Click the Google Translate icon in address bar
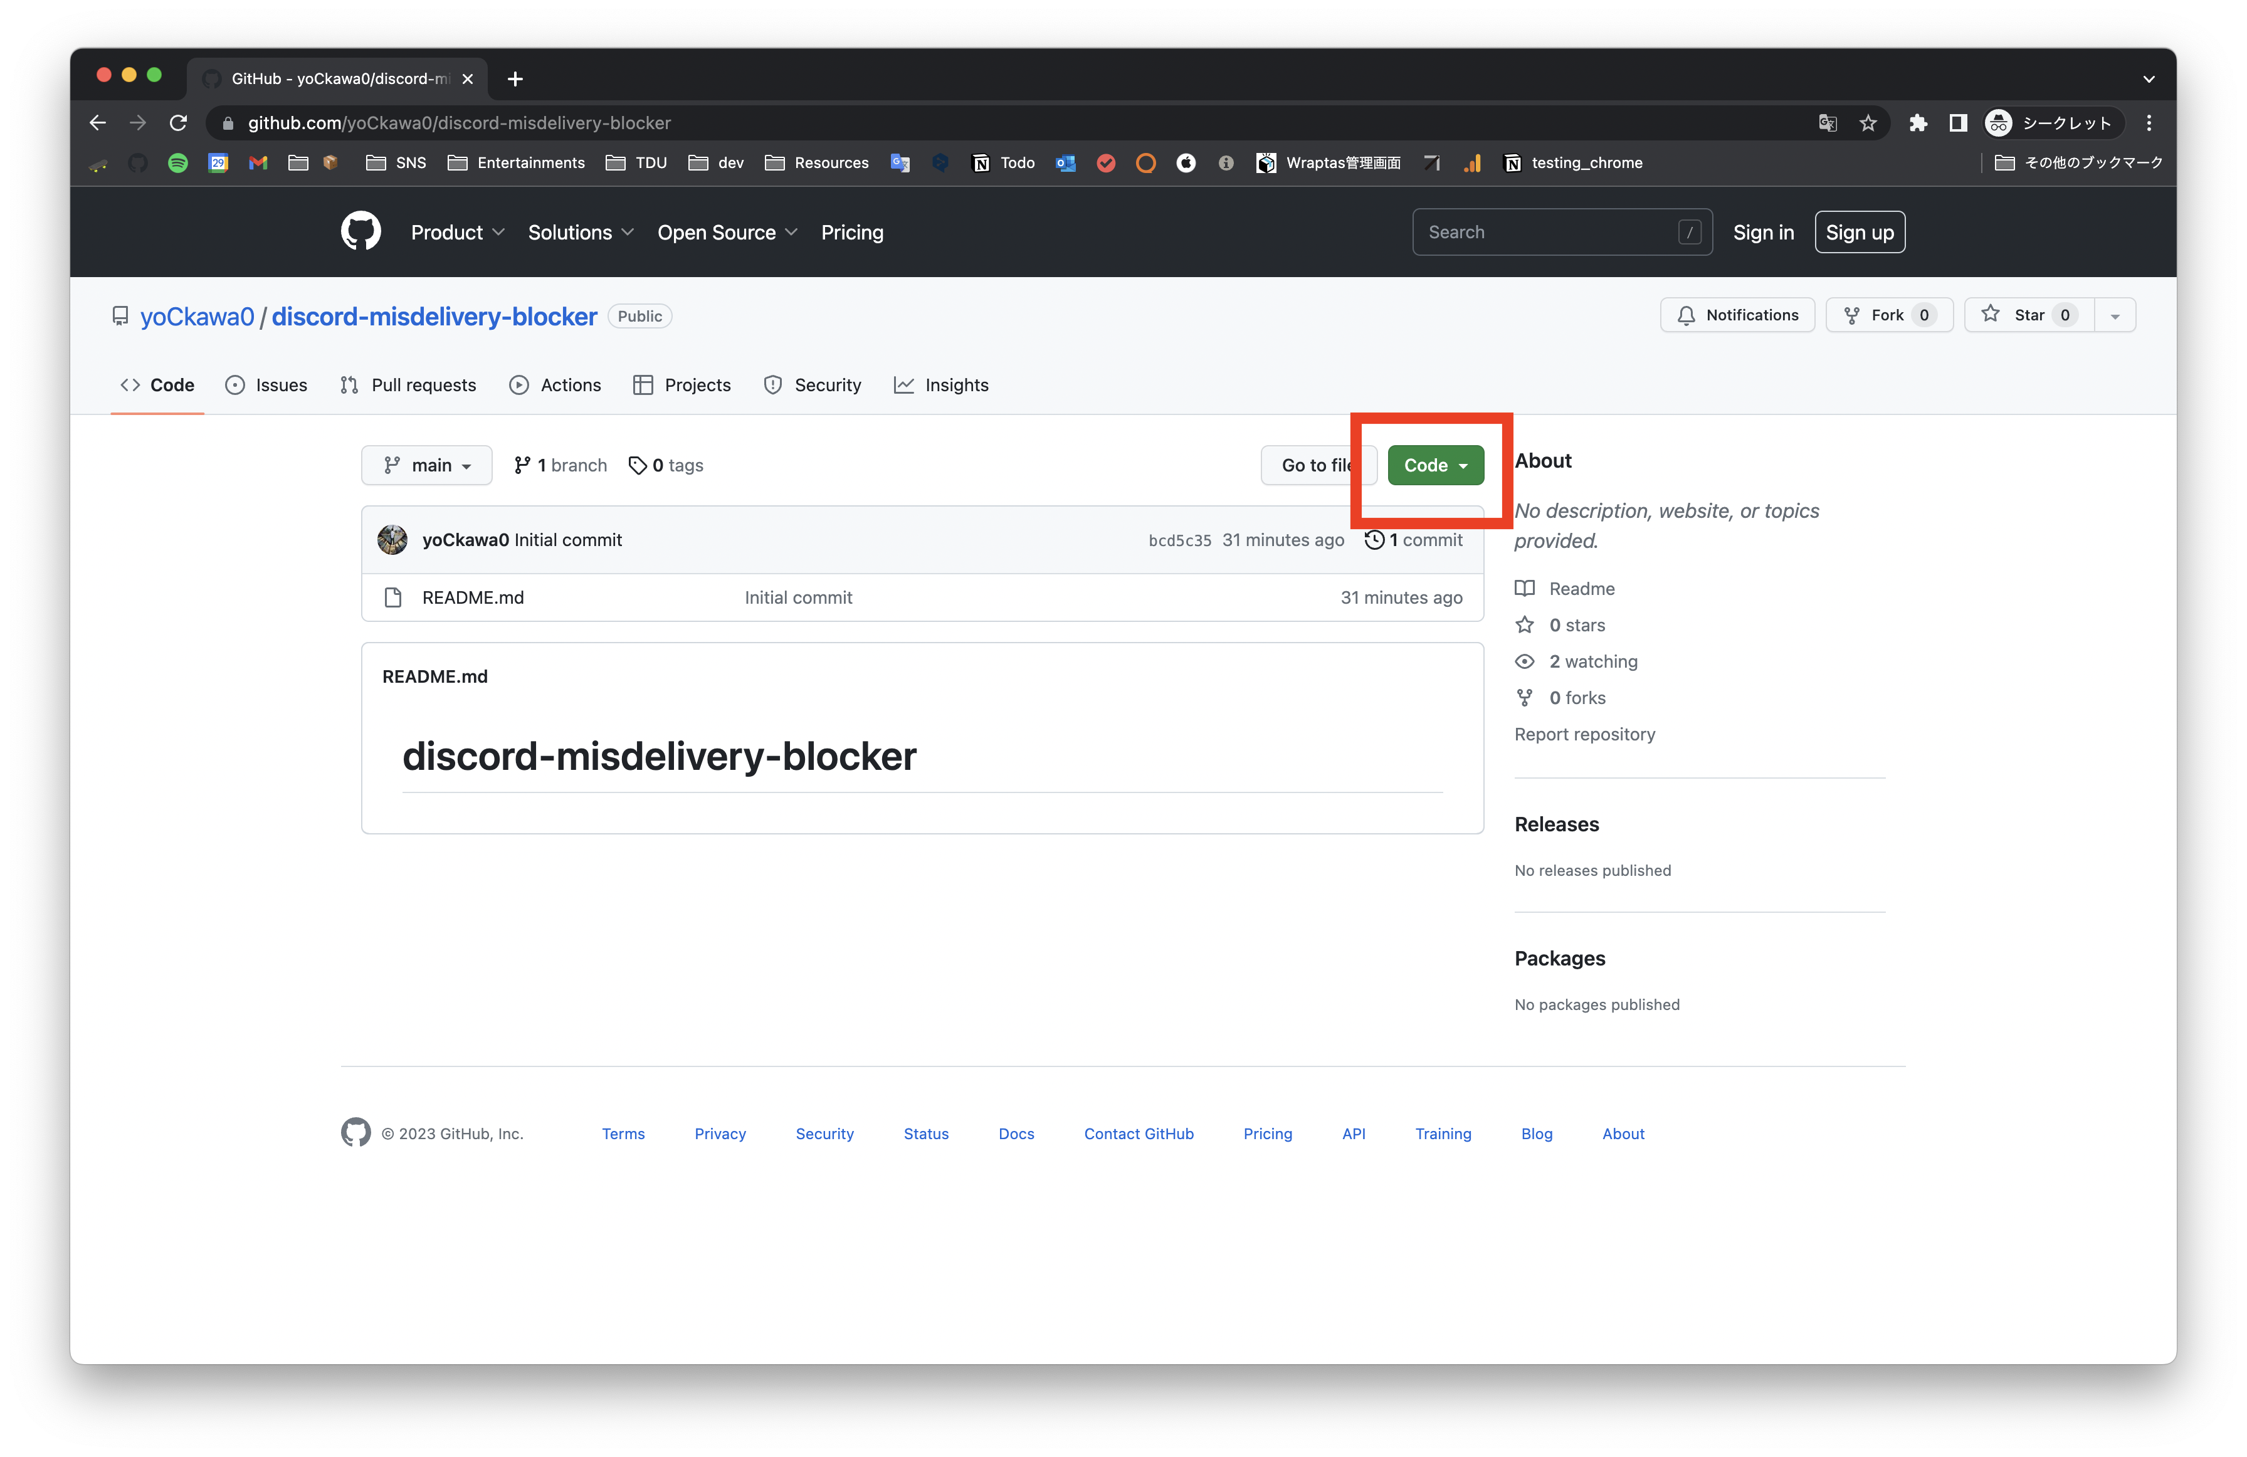This screenshot has width=2247, height=1457. point(1828,123)
